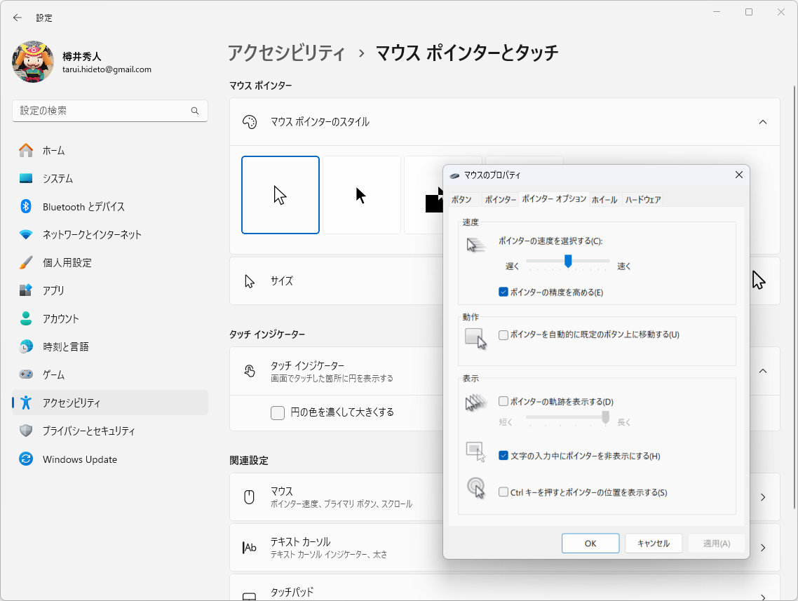Check the 円の色を濃くして大きくする box
The image size is (798, 601).
(278, 413)
